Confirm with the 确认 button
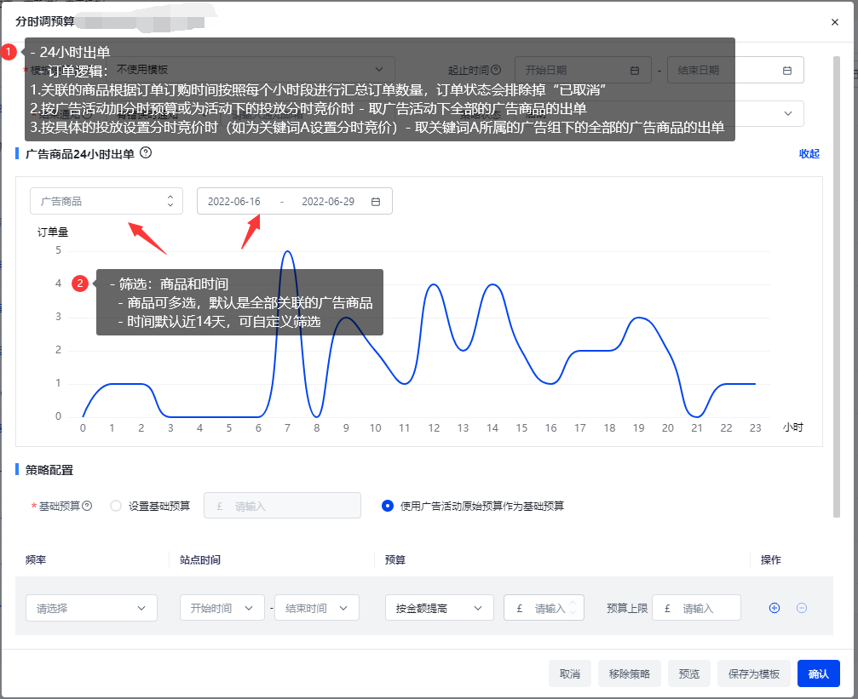The image size is (858, 699). click(819, 673)
